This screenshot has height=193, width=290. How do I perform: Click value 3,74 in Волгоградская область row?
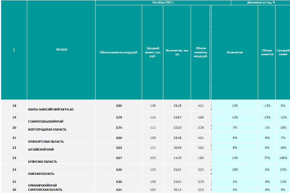(119, 128)
